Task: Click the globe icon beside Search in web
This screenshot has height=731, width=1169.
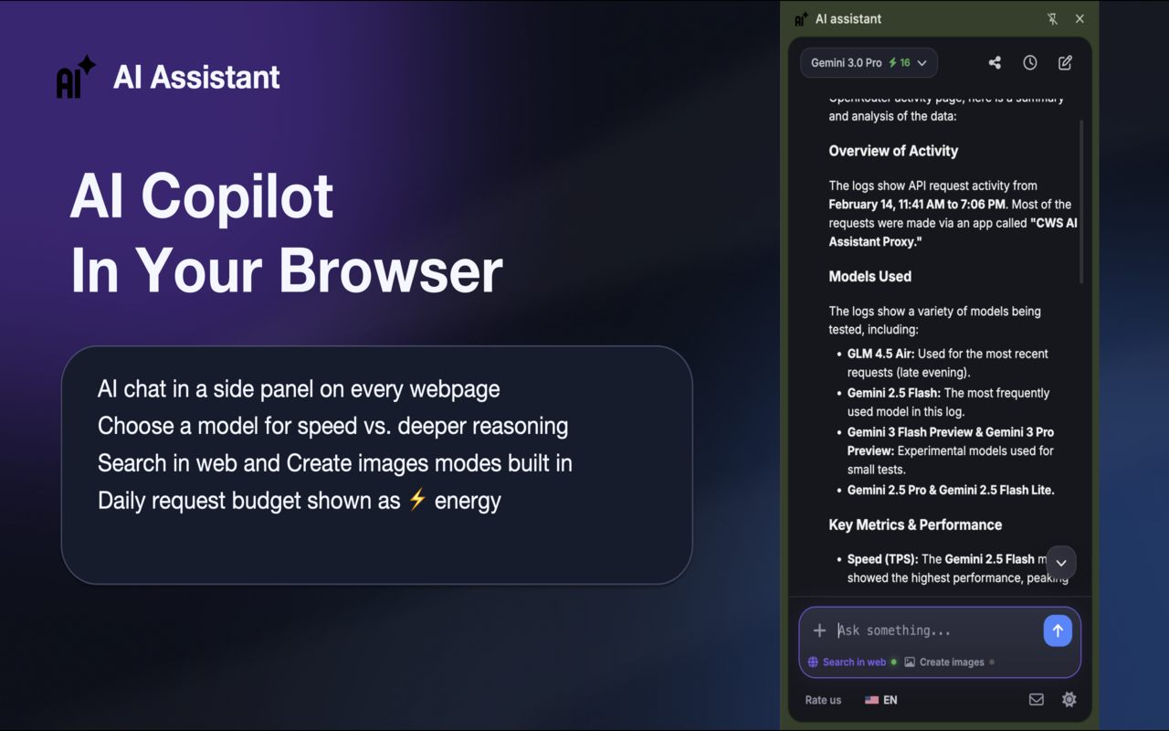Action: [813, 662]
